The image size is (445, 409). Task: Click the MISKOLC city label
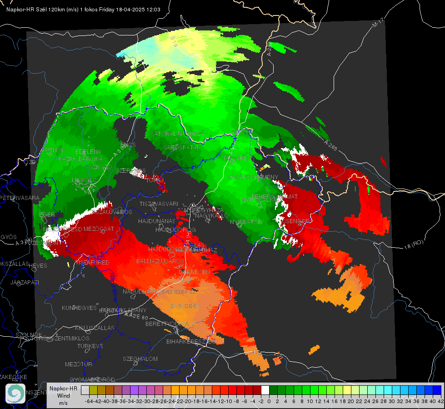coord(85,180)
